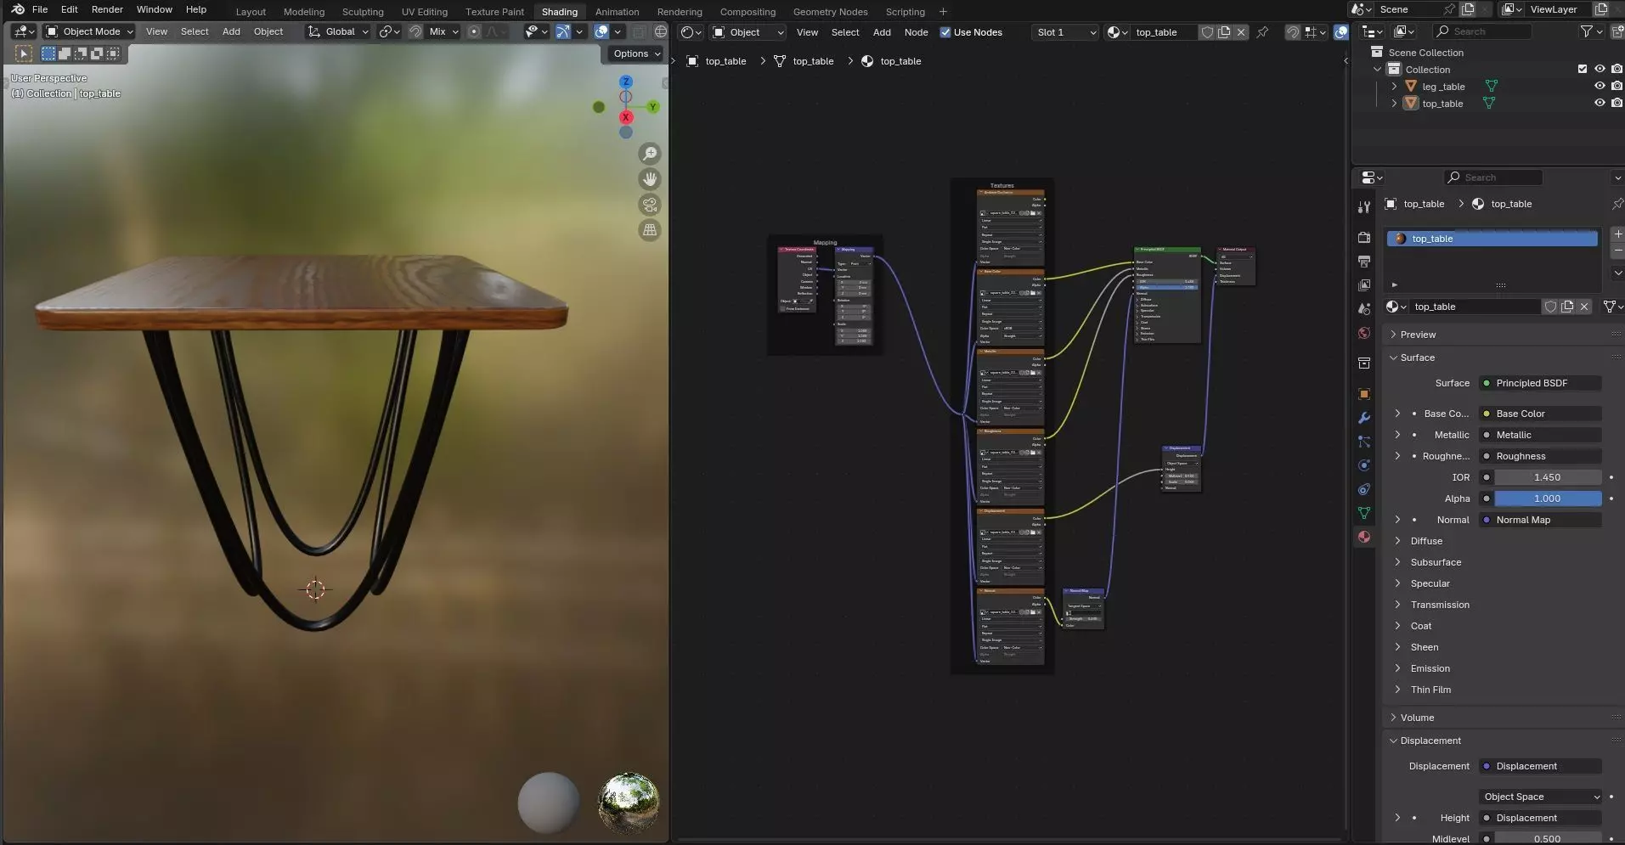Click the zoom magnifier icon in viewport
This screenshot has height=845, width=1625.
(650, 154)
